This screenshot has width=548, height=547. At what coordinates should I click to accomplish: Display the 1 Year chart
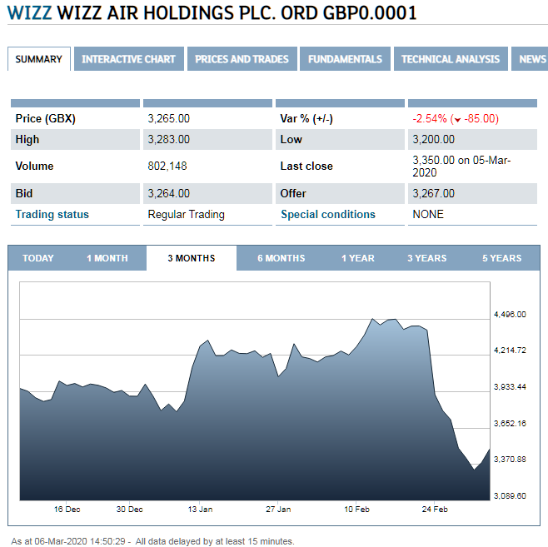tap(358, 258)
